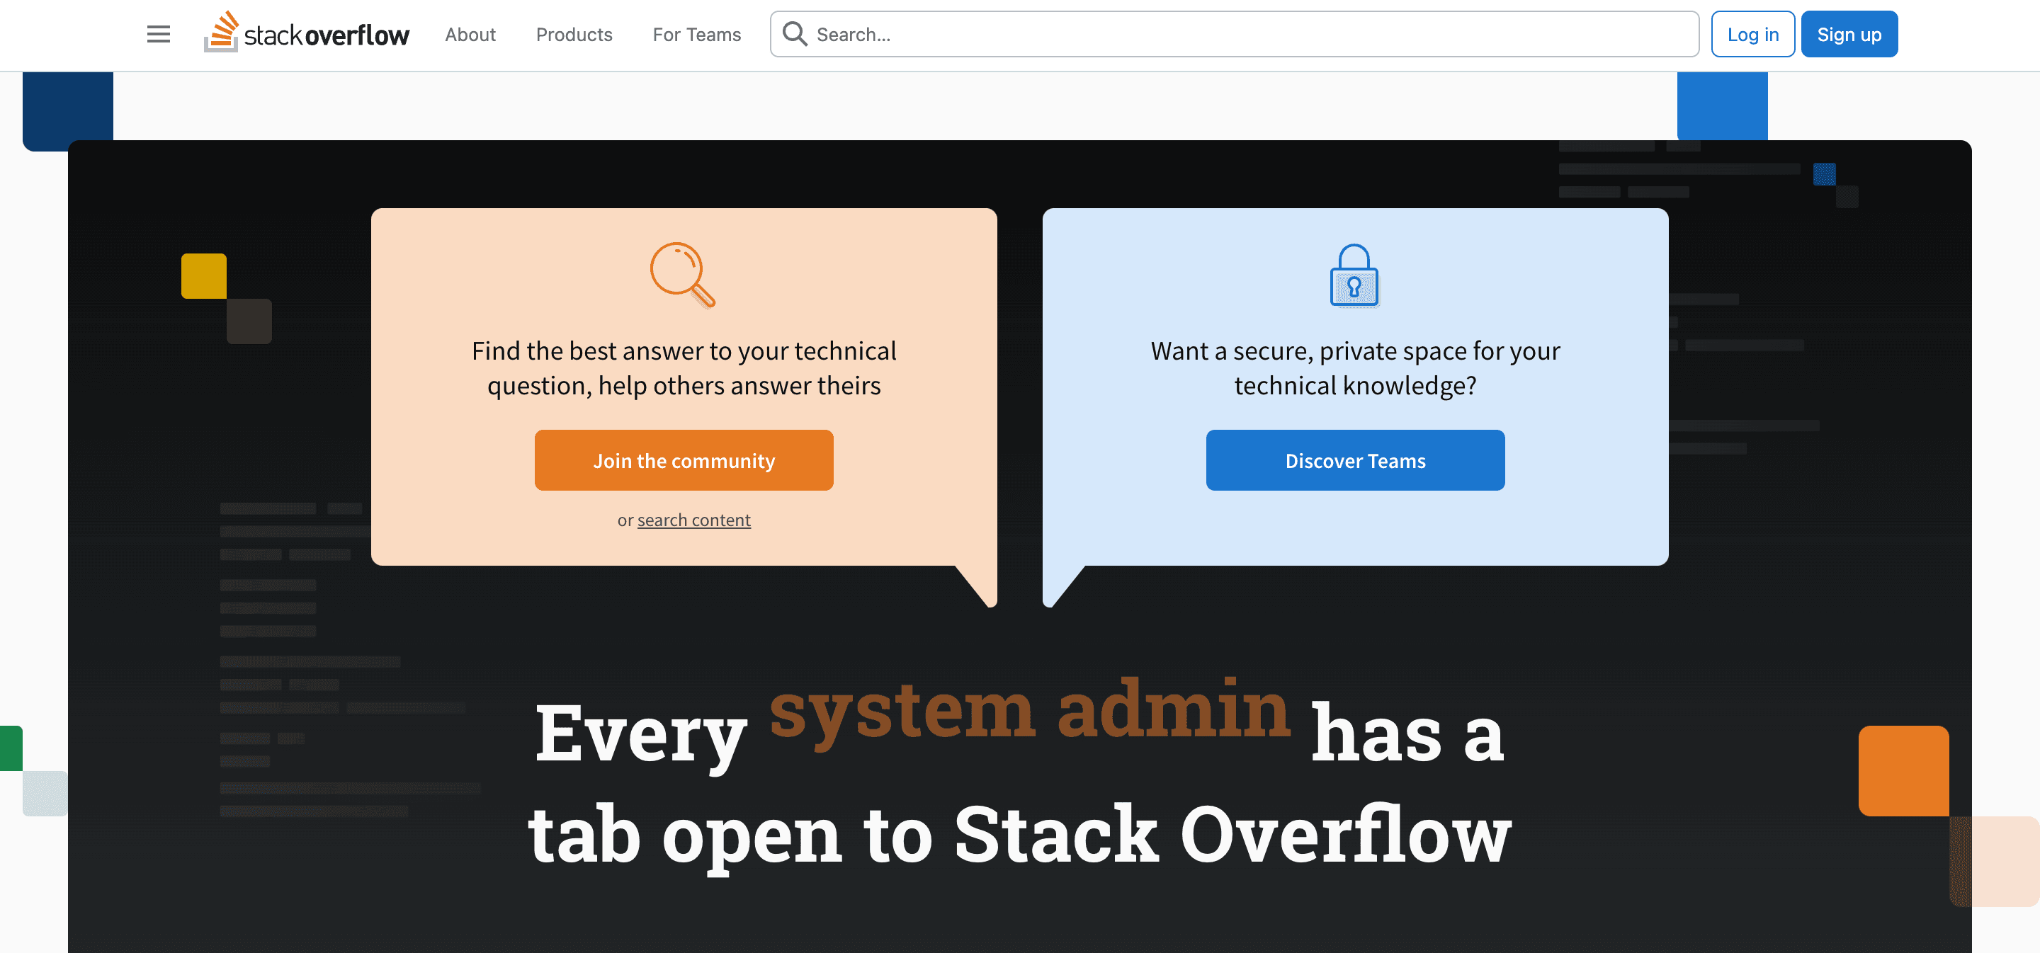Click the Stack Overflow logo
2040x953 pixels.
pyautogui.click(x=307, y=34)
